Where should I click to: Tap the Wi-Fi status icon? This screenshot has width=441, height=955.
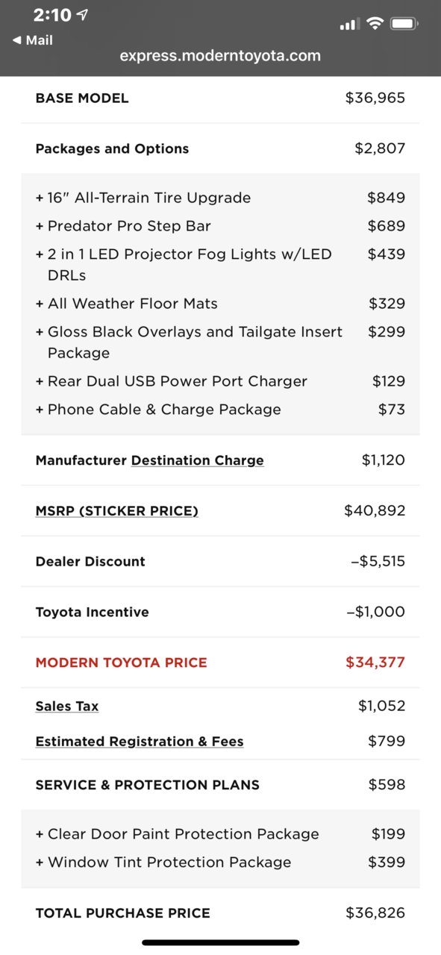[374, 24]
